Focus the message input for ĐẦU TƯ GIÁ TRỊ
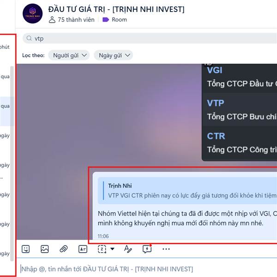This screenshot has height=277, width=277. tap(147, 269)
